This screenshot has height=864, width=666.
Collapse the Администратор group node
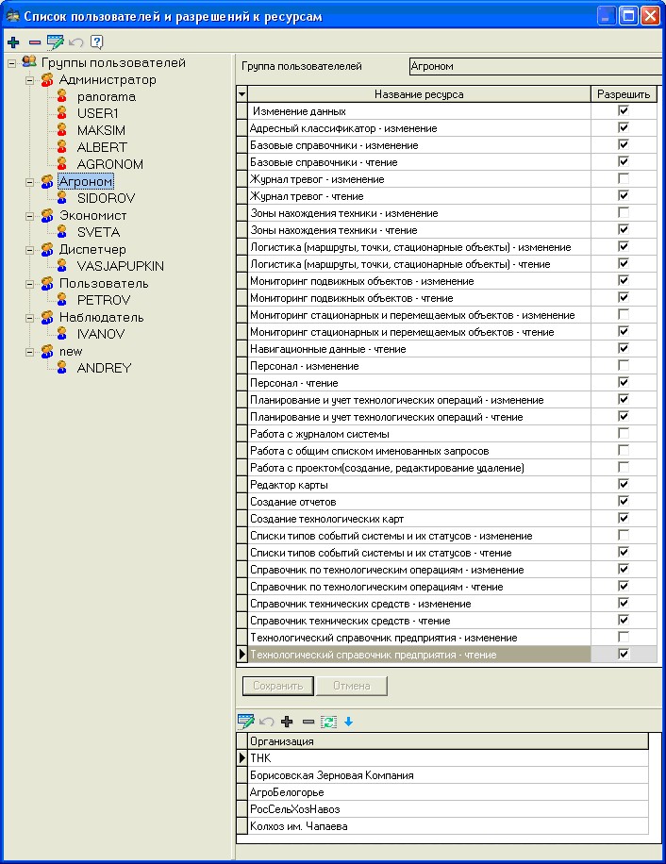(30, 80)
